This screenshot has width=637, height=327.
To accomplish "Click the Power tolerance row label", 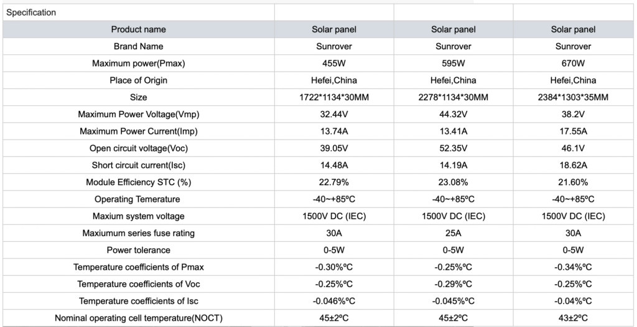I will [139, 250].
